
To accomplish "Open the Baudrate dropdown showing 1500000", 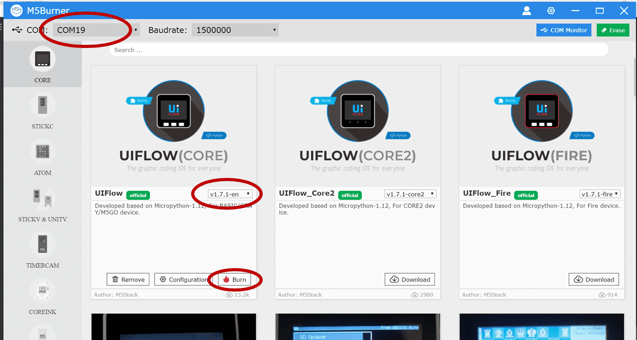I will pyautogui.click(x=235, y=30).
